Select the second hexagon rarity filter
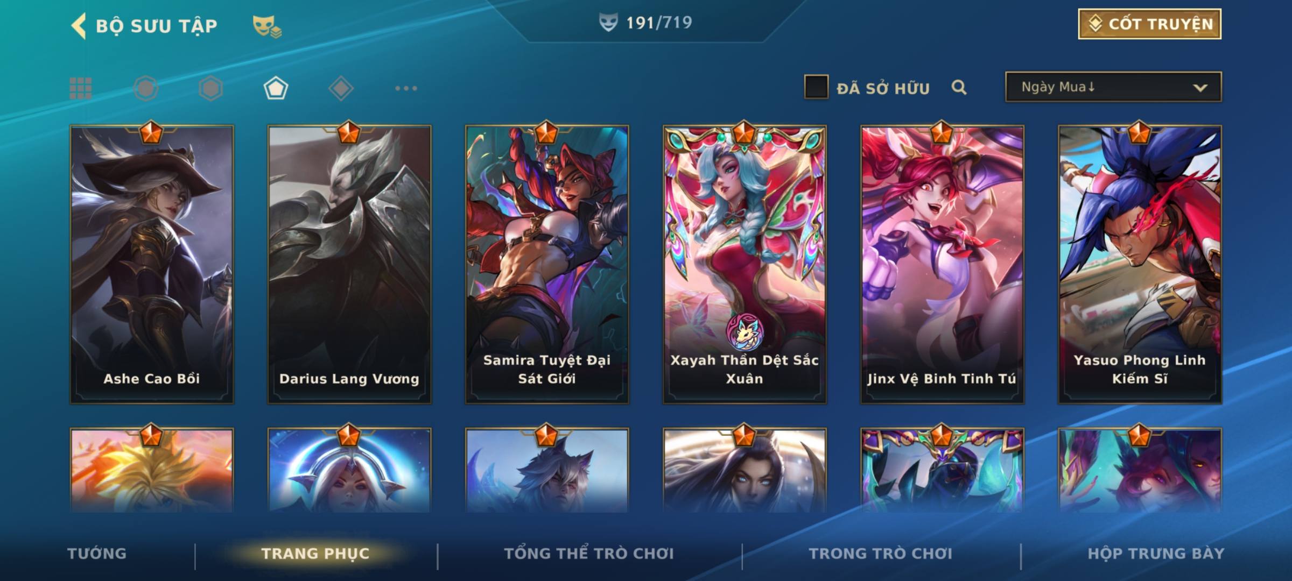 coord(210,88)
